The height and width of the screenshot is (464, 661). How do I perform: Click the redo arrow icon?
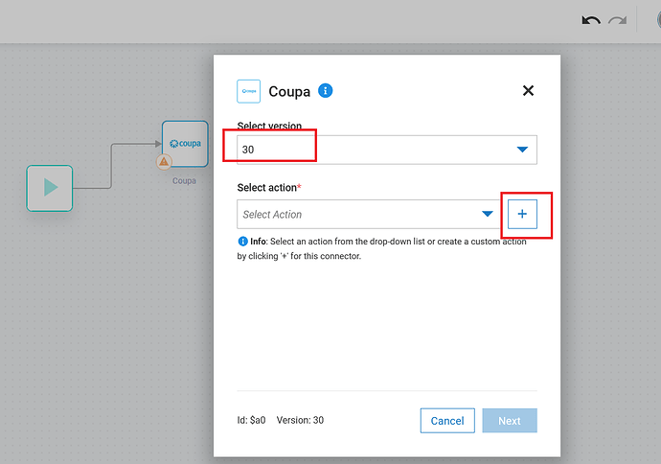pos(617,20)
